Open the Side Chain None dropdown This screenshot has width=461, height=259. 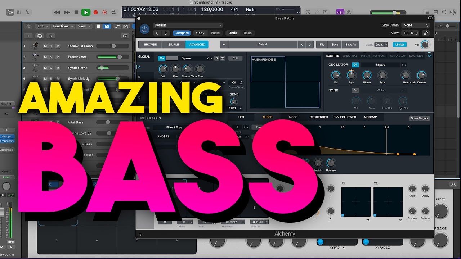[416, 25]
